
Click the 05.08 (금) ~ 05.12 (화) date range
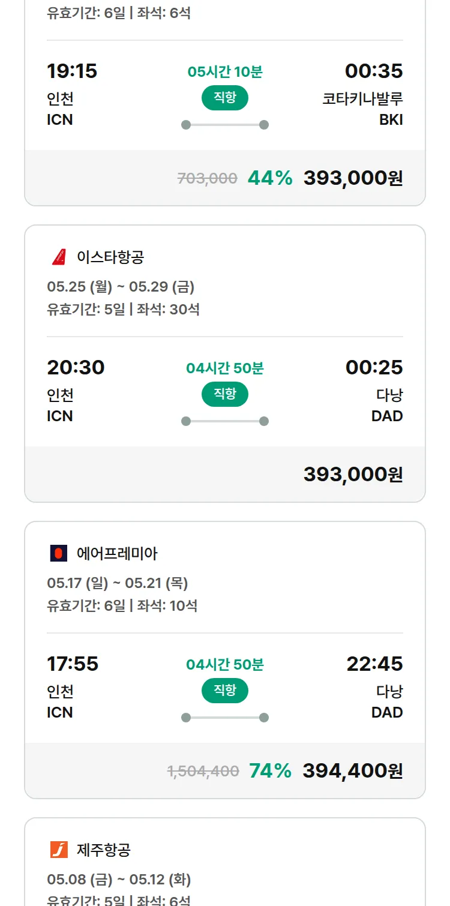[119, 880]
